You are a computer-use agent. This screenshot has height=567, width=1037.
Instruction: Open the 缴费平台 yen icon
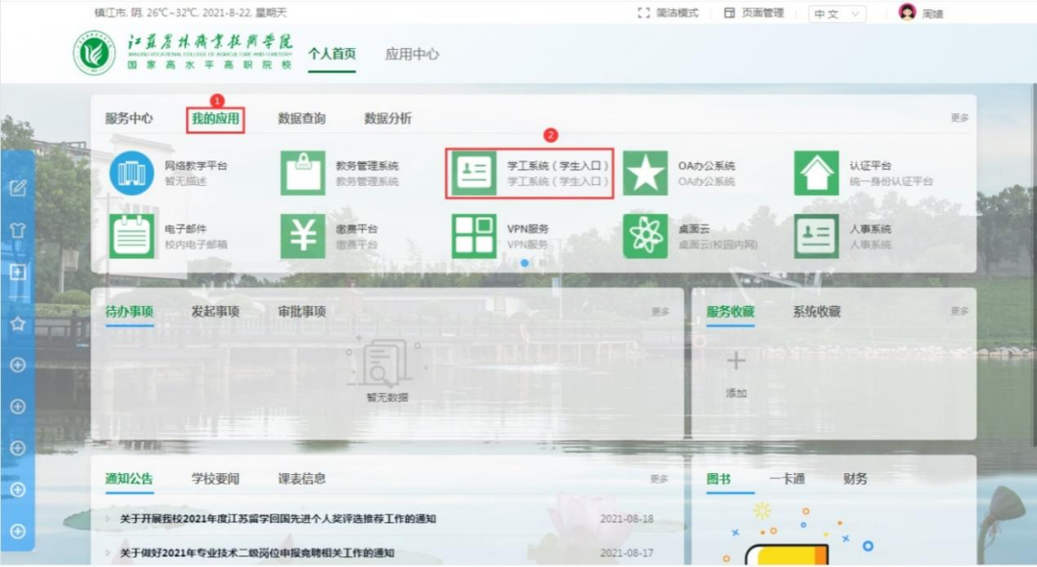[302, 236]
